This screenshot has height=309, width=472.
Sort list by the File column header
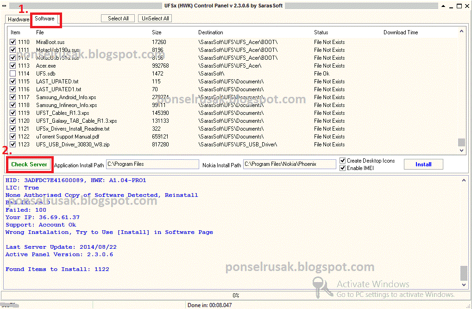point(40,32)
